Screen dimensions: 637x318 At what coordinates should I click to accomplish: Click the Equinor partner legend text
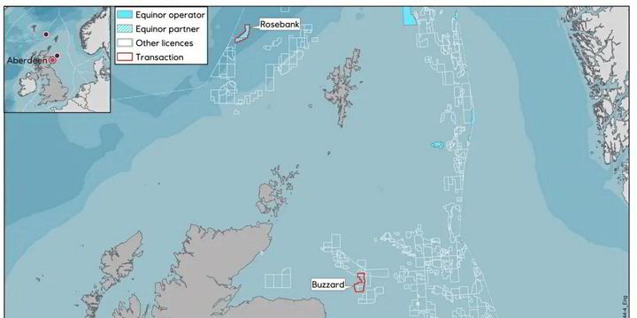click(167, 29)
